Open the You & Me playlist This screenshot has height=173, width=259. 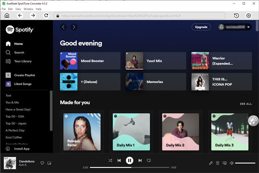tap(12, 102)
